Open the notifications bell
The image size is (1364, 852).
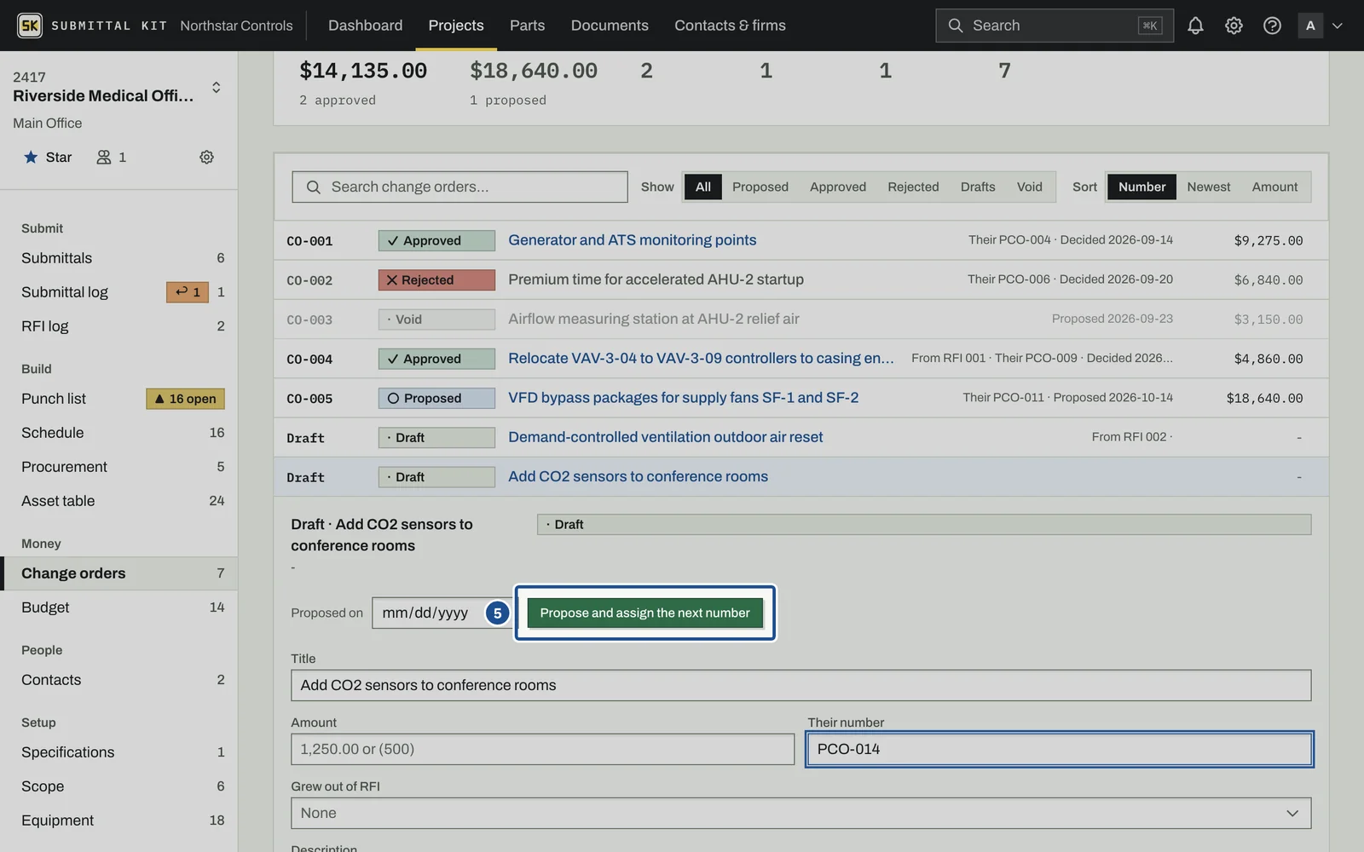click(1195, 26)
